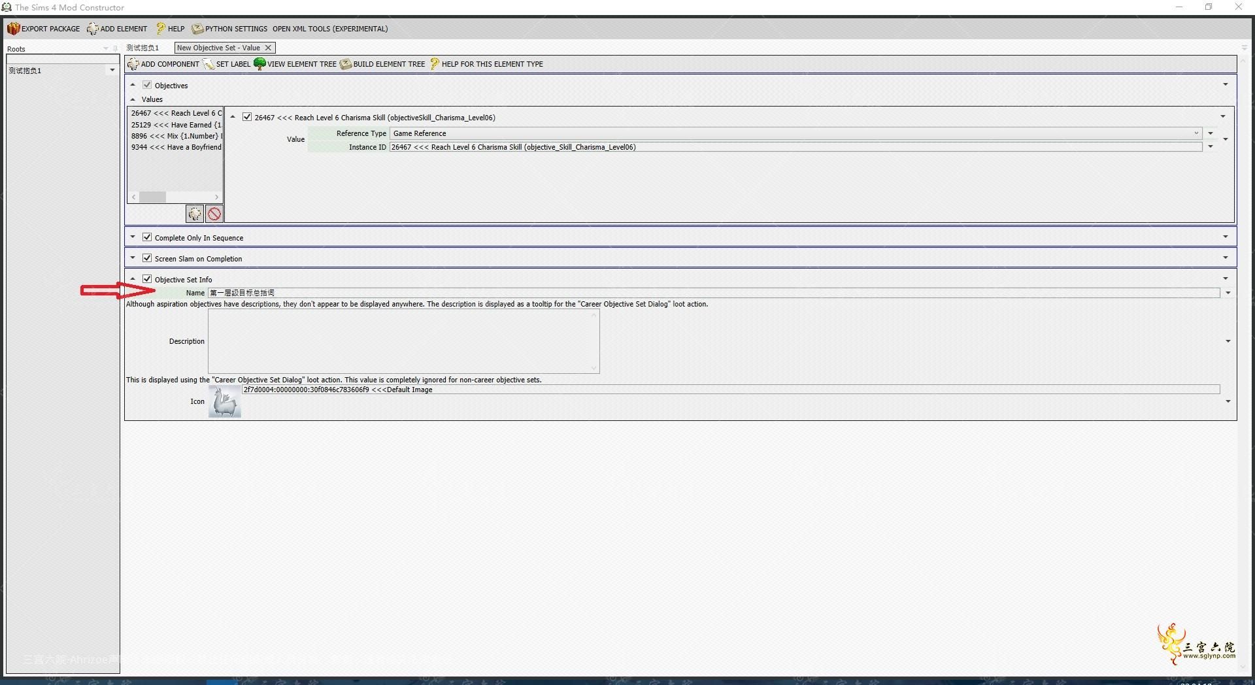Toggle the Complete Only In Sequence checkbox

coord(147,237)
